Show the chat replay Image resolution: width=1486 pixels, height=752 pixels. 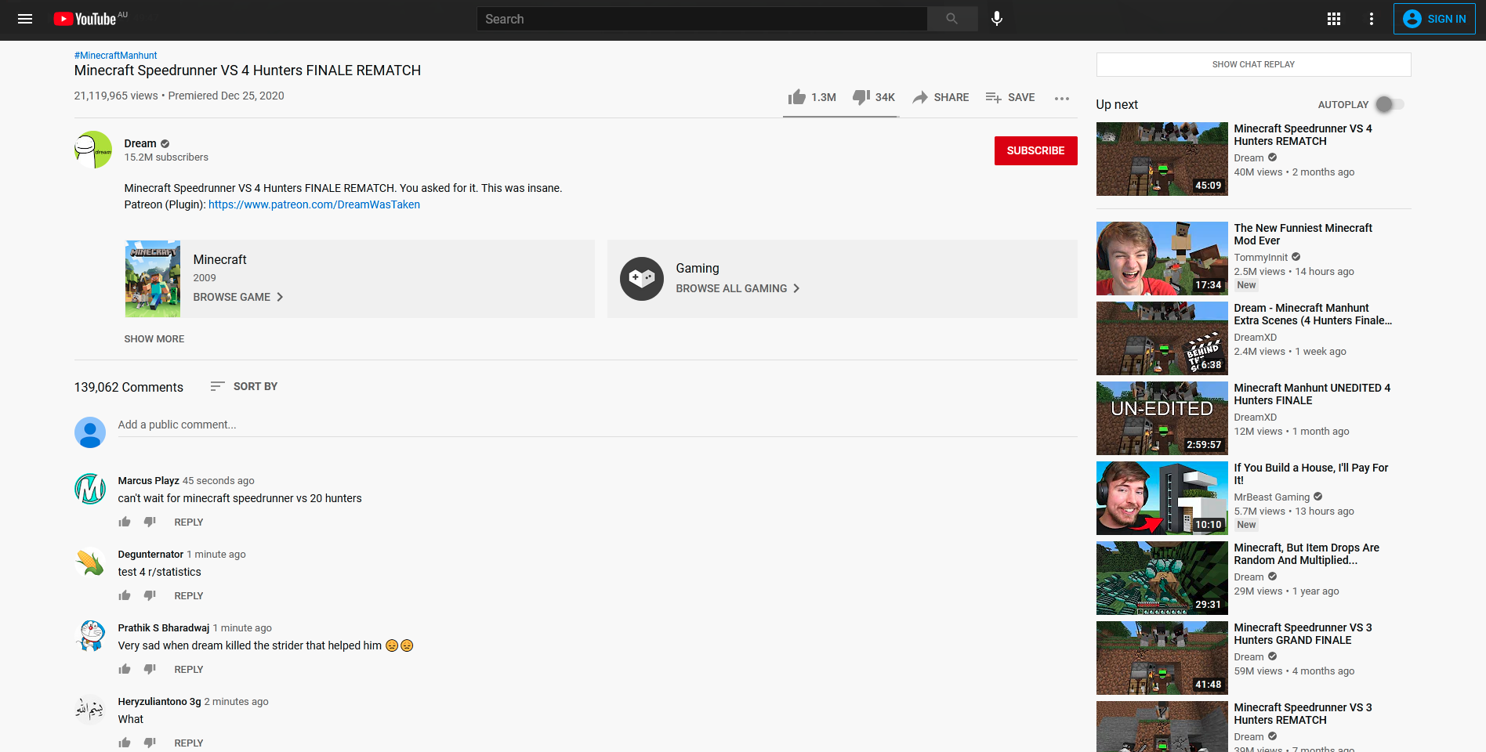pos(1253,64)
